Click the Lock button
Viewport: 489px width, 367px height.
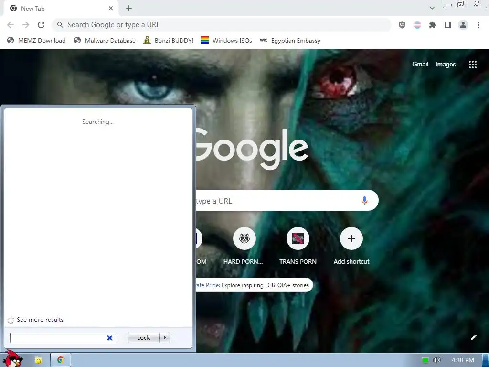[143, 338]
